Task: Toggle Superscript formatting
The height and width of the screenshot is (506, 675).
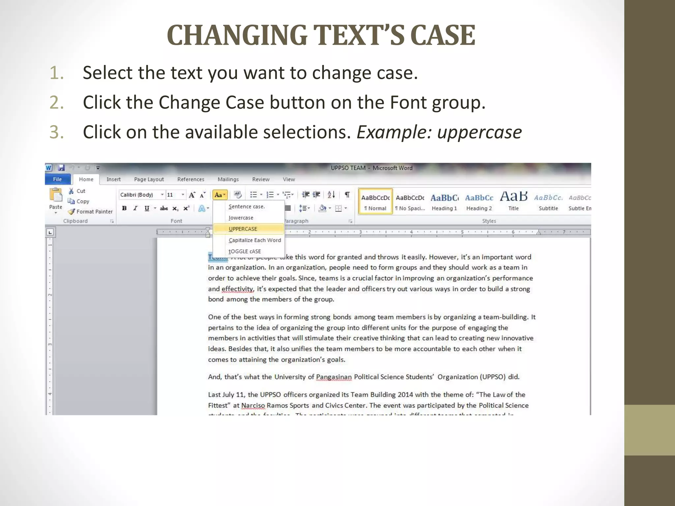Action: [x=186, y=208]
